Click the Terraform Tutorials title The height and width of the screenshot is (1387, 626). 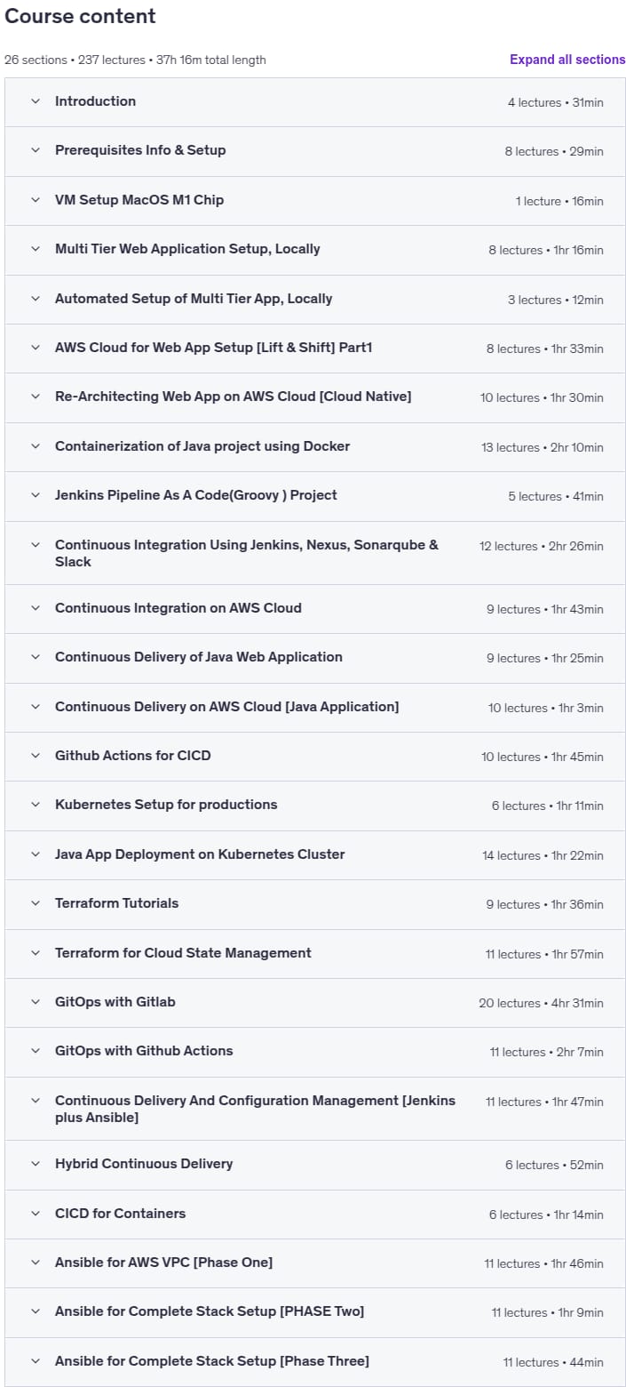coord(117,903)
